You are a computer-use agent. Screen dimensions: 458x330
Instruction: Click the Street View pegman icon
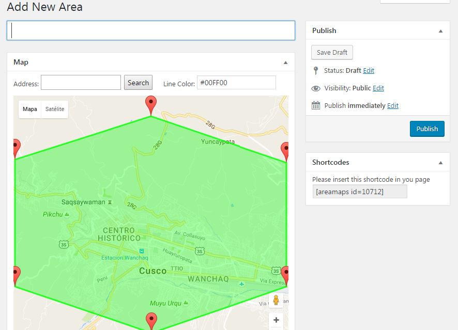point(276,300)
